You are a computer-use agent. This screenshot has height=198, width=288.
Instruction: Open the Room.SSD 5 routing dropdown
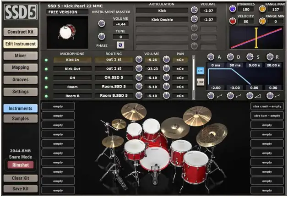[x=114, y=87]
